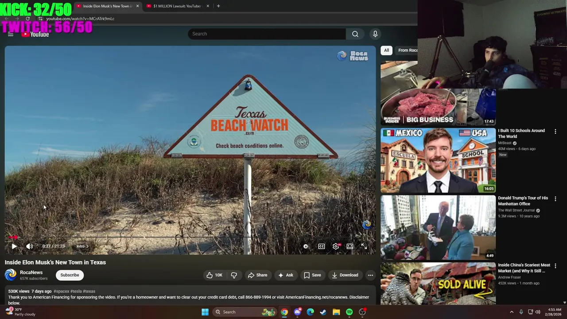Save video to a playlist
The width and height of the screenshot is (567, 319).
tap(312, 275)
